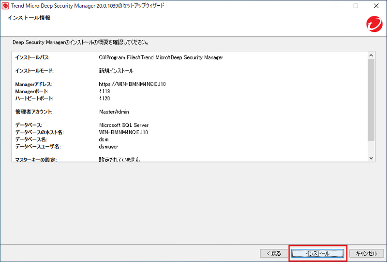Click the database host name WIN-BMNM4NQEJ10
Viewport: 387px width, 262px height.
(123, 132)
